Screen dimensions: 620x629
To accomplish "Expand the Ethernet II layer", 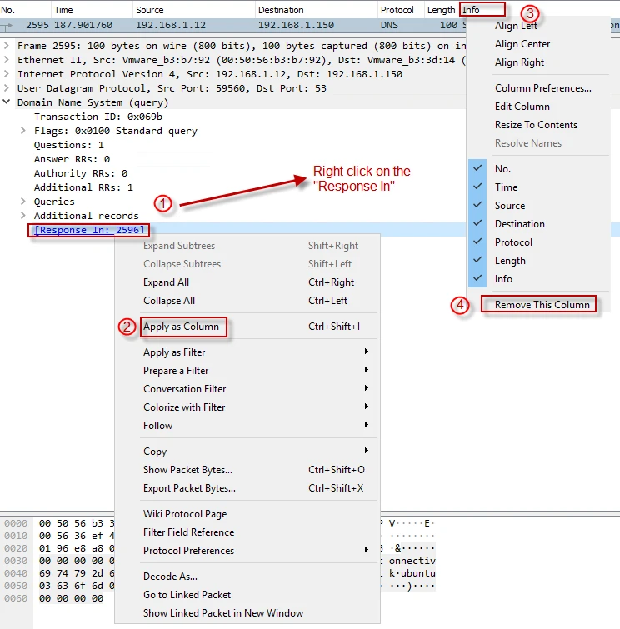I will (7, 60).
